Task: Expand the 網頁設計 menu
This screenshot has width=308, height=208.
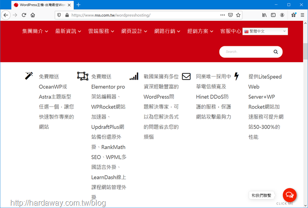Action: (134, 31)
